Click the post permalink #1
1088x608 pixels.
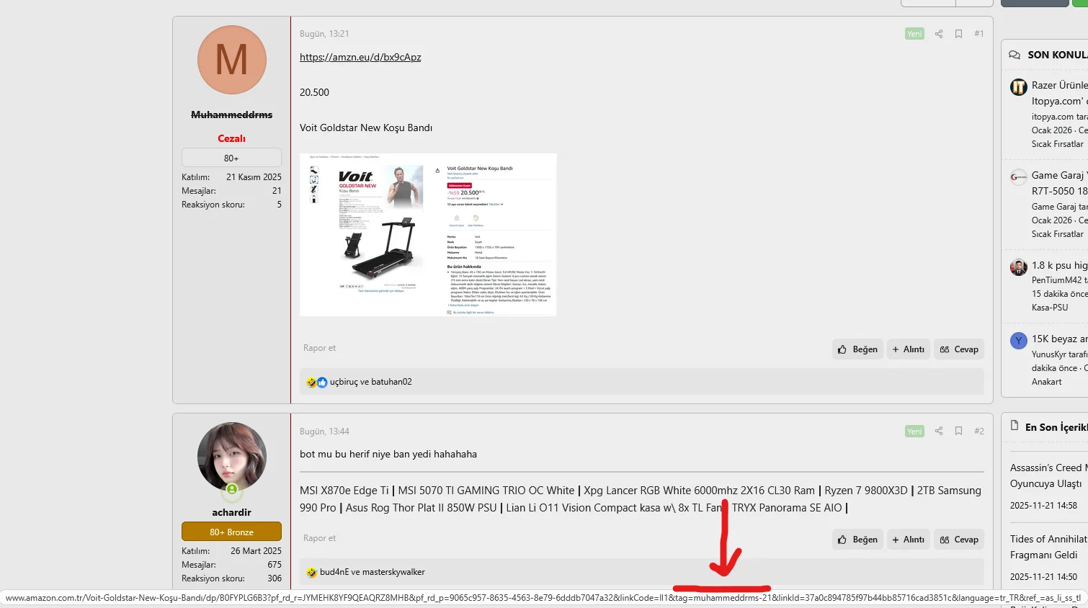978,34
